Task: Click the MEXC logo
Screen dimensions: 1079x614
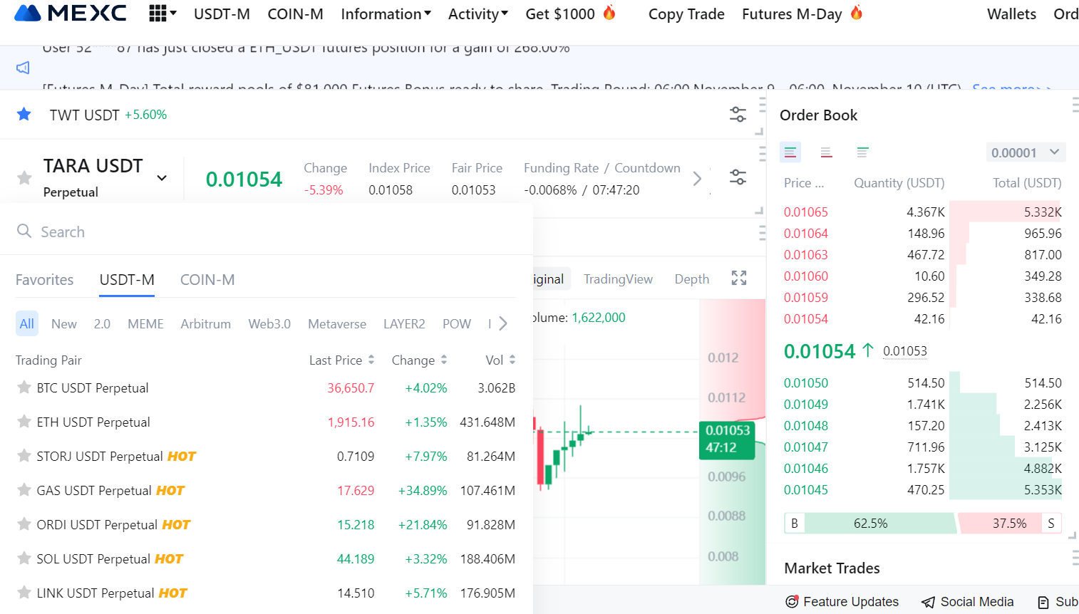Action: tap(69, 12)
